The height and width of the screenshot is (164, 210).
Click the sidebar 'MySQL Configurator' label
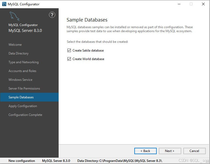(x=23, y=25)
